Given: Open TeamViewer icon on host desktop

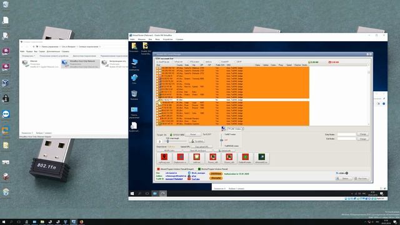Looking at the screenshot, I should pyautogui.click(x=6, y=114).
